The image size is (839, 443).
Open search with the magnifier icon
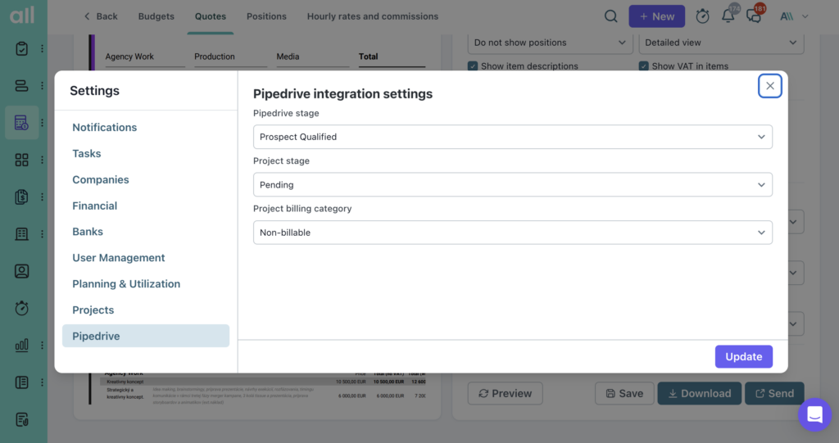coord(610,16)
